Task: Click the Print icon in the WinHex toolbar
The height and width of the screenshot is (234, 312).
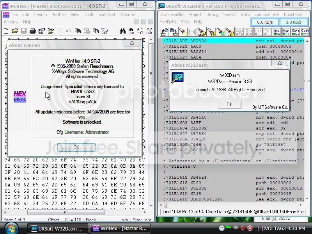Action: click(x=33, y=31)
